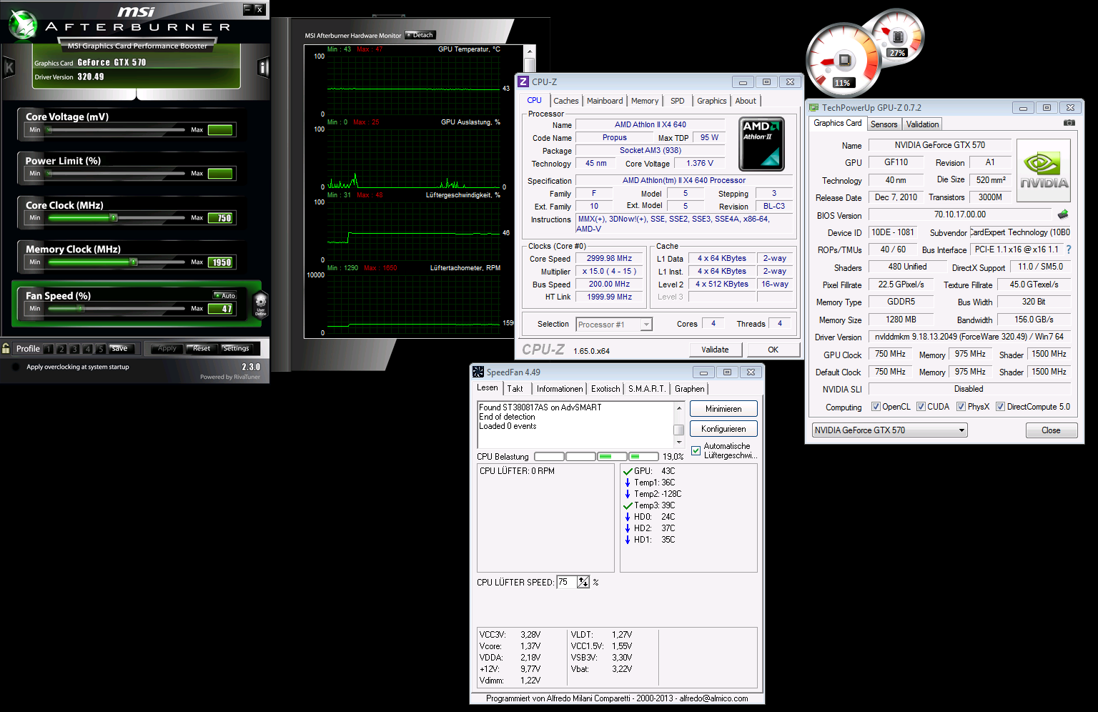This screenshot has height=712, width=1098.
Task: Click the memory usage gauge gadget
Action: tap(897, 36)
